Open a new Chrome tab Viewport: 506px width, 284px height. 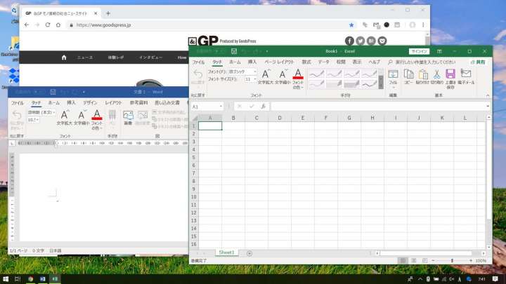108,13
